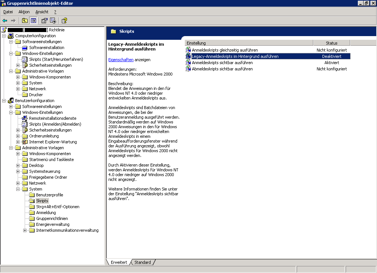Click the root policy Richtlinie icon

tap(4, 30)
